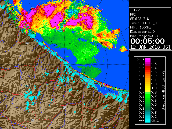This screenshot has height=129, width=172.
Task: Click the 'Spectrum Width in m/s' legend title
Action: [163, 90]
